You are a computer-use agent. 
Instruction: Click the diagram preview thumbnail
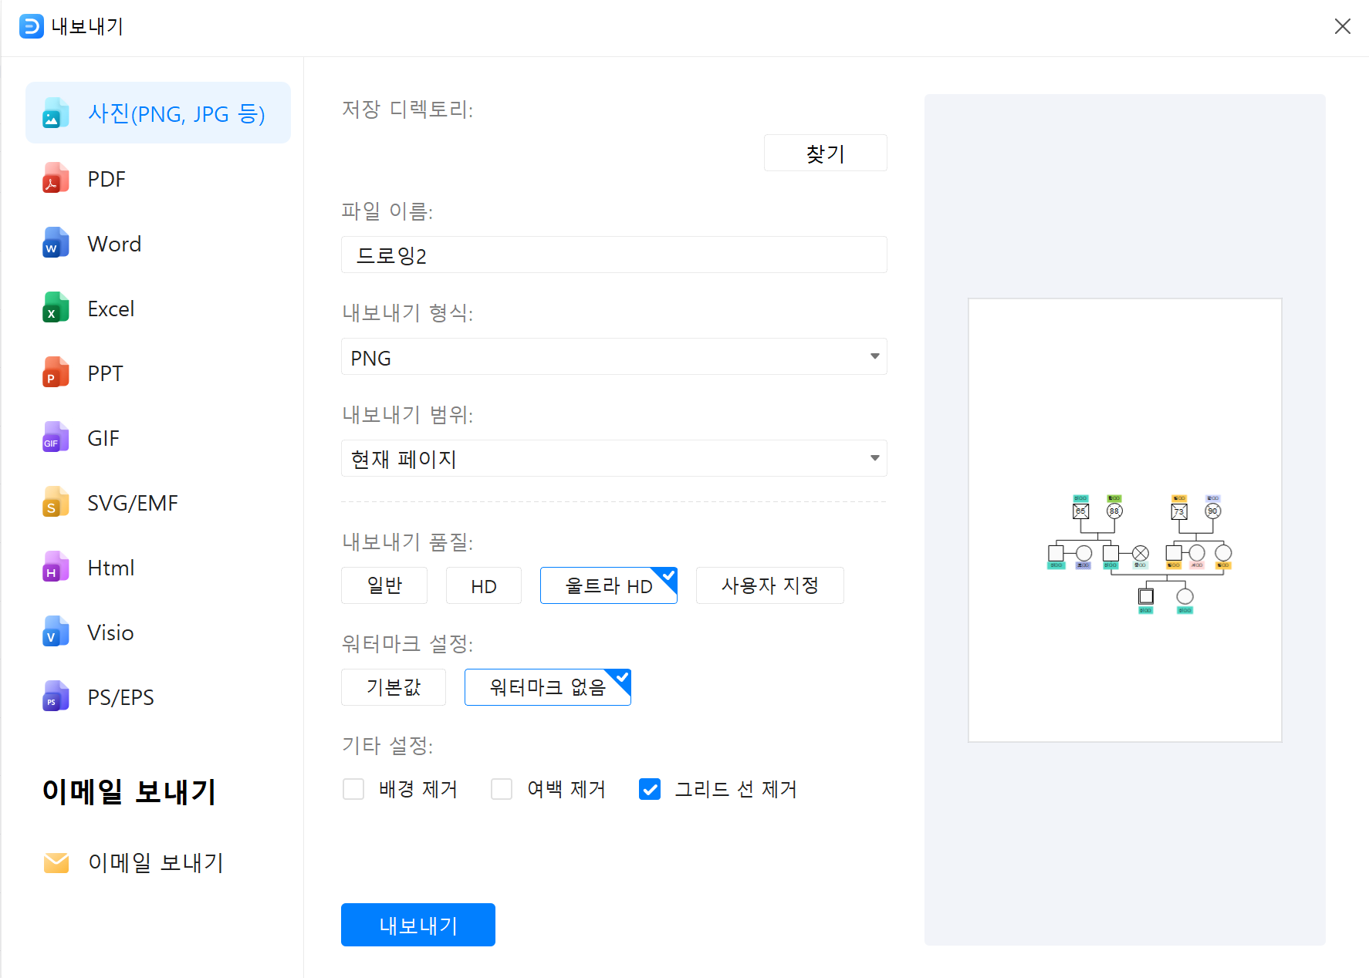click(1124, 520)
